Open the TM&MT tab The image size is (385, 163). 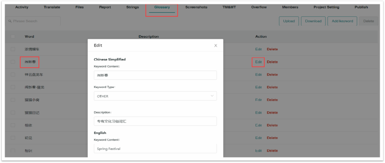pyautogui.click(x=229, y=7)
